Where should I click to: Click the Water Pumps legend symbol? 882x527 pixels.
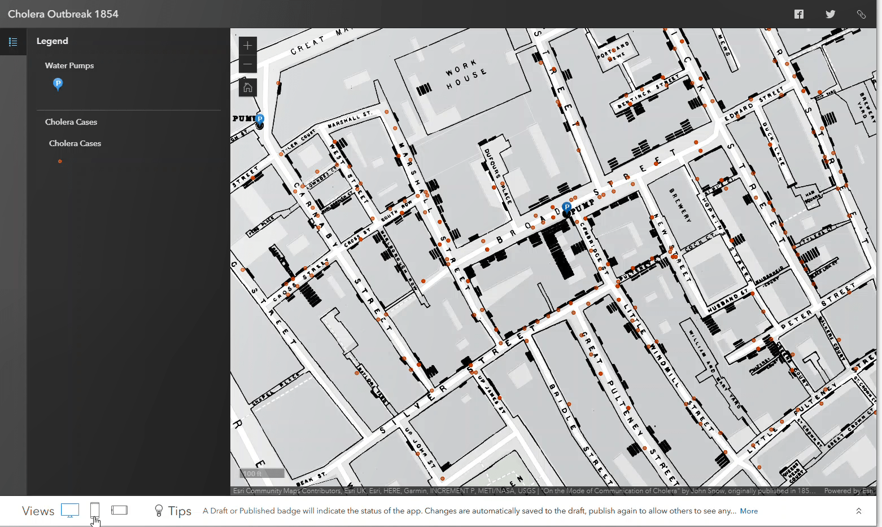pos(58,84)
